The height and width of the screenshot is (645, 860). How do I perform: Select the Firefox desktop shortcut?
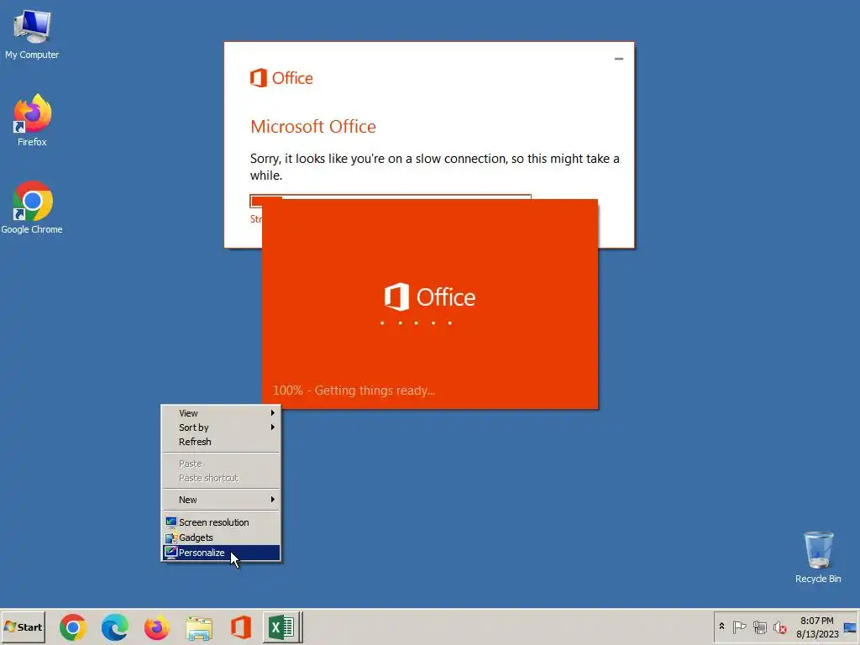pyautogui.click(x=32, y=120)
